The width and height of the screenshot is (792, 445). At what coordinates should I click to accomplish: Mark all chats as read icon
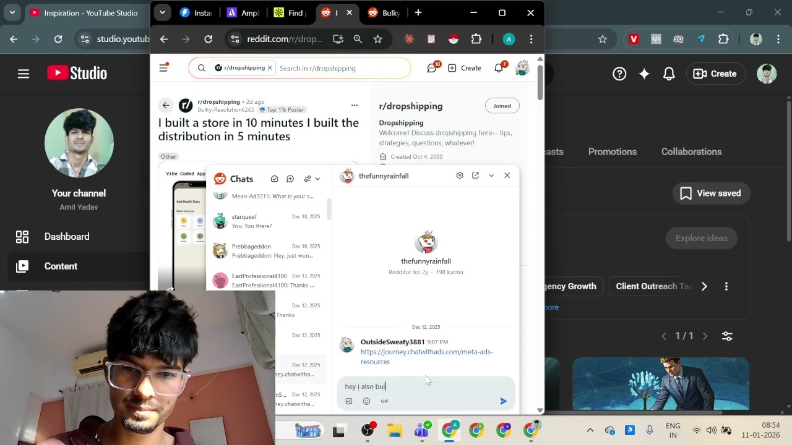click(274, 179)
